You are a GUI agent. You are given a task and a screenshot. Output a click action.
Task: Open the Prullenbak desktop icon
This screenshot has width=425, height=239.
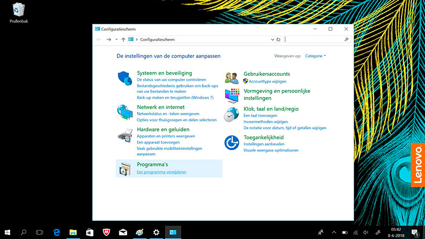click(19, 13)
